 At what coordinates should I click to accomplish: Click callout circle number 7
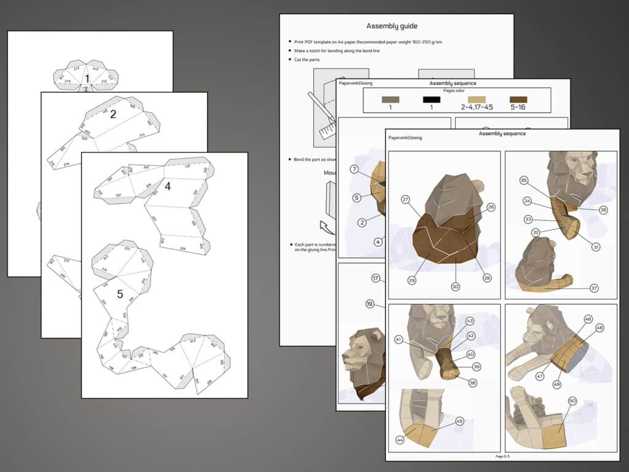click(x=355, y=169)
